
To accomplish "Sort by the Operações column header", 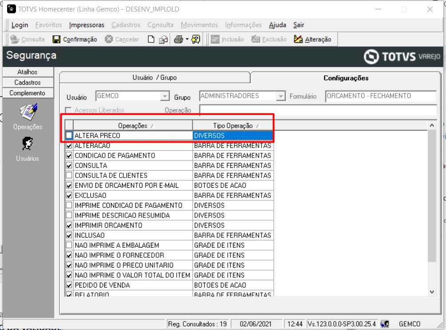I will pos(133,125).
